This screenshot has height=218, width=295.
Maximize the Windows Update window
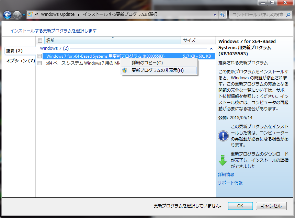(272, 3)
